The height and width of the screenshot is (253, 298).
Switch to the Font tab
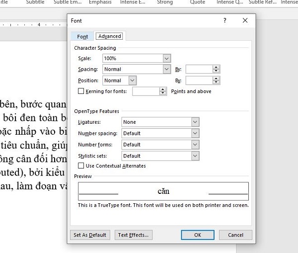tap(82, 36)
